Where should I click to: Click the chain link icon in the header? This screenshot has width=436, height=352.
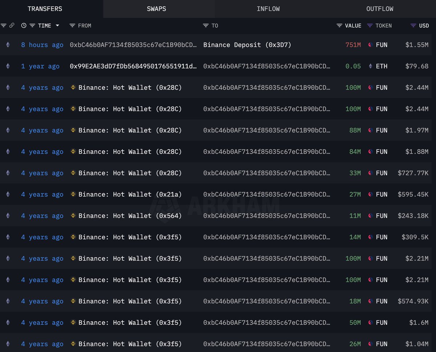click(12, 25)
